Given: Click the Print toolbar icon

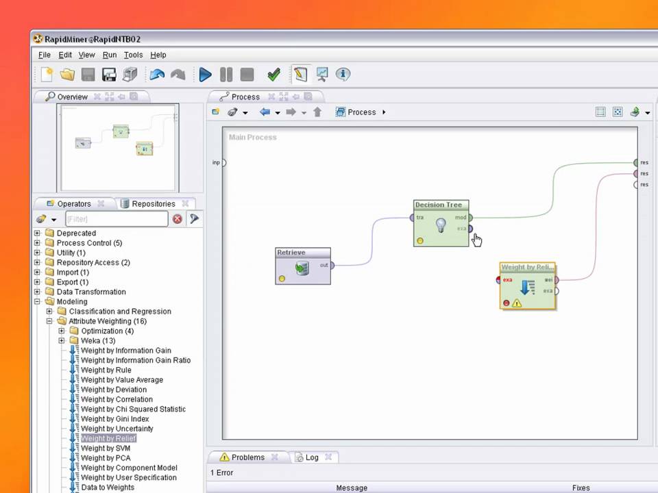Looking at the screenshot, I should coord(130,75).
